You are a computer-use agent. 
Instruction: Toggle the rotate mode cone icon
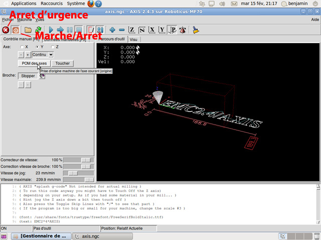click(183, 30)
